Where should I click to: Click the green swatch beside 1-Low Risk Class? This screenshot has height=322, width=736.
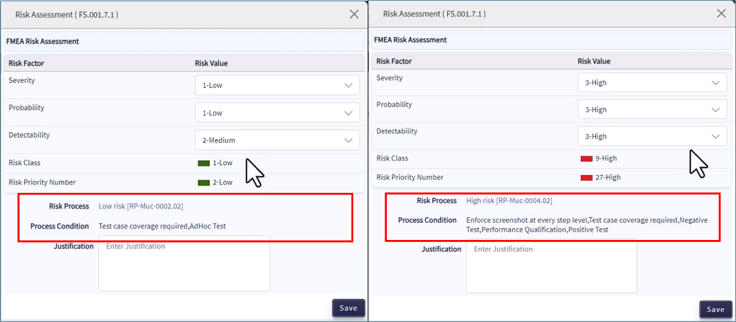(x=204, y=163)
